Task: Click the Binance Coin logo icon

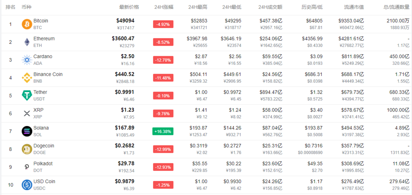Action: click(x=27, y=78)
